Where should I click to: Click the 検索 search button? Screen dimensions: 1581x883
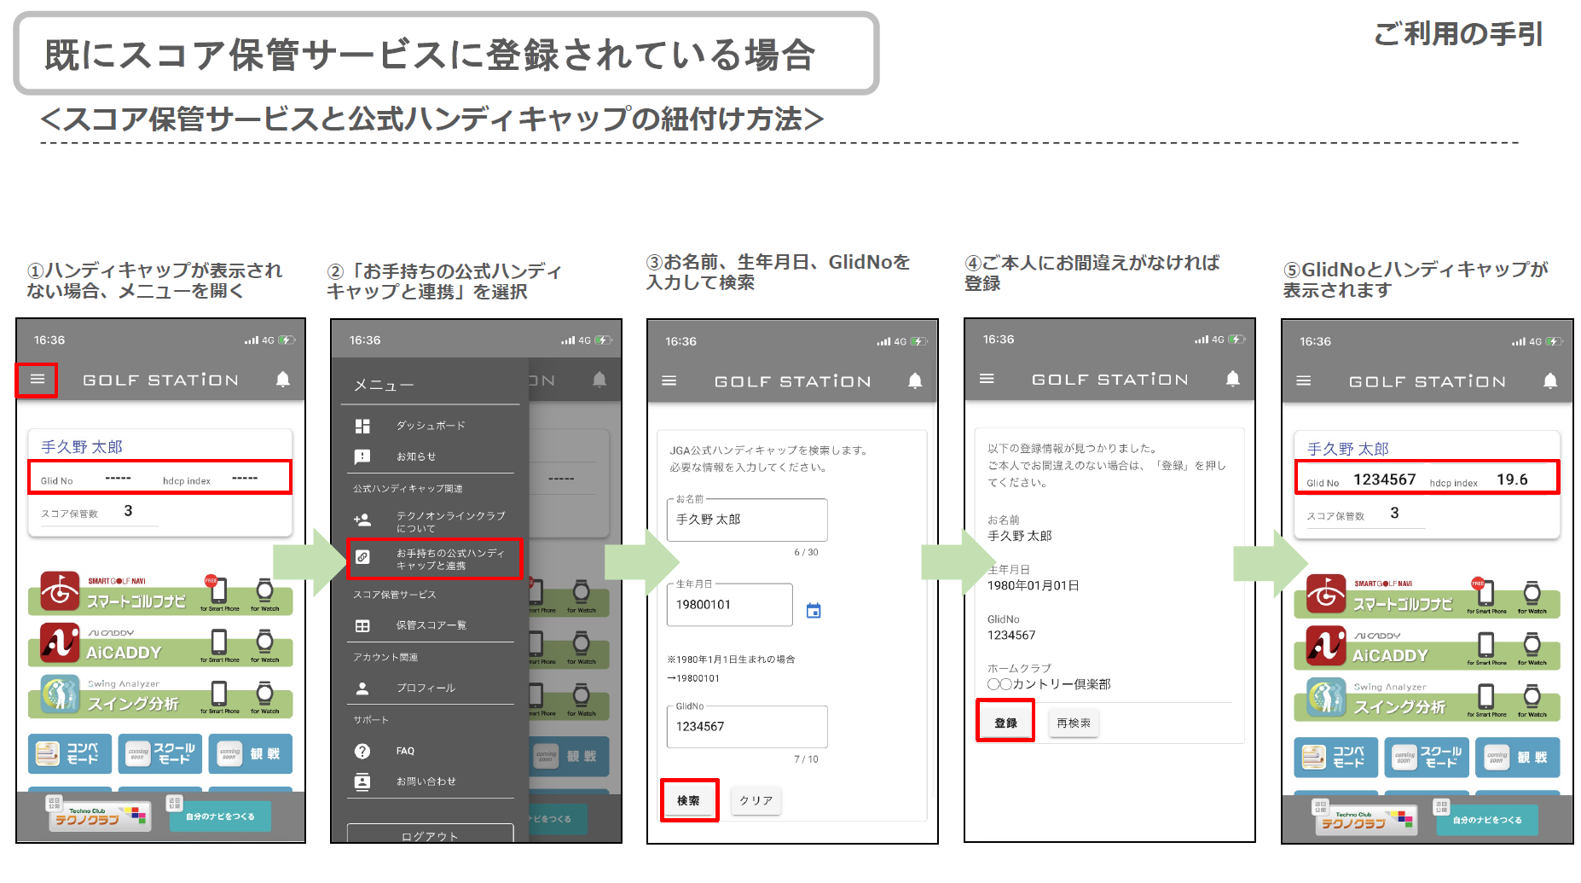coord(689,800)
